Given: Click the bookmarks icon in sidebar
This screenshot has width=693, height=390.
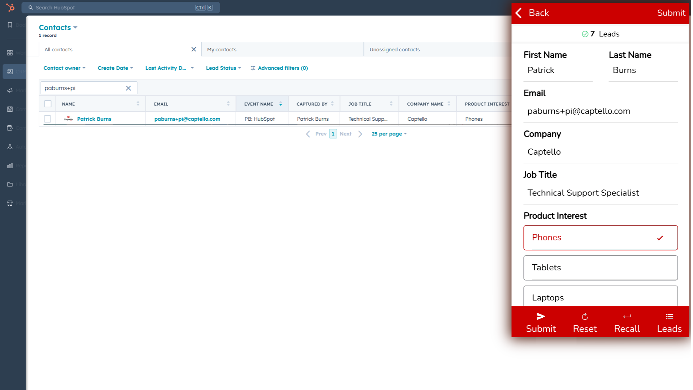Looking at the screenshot, I should 10,25.
